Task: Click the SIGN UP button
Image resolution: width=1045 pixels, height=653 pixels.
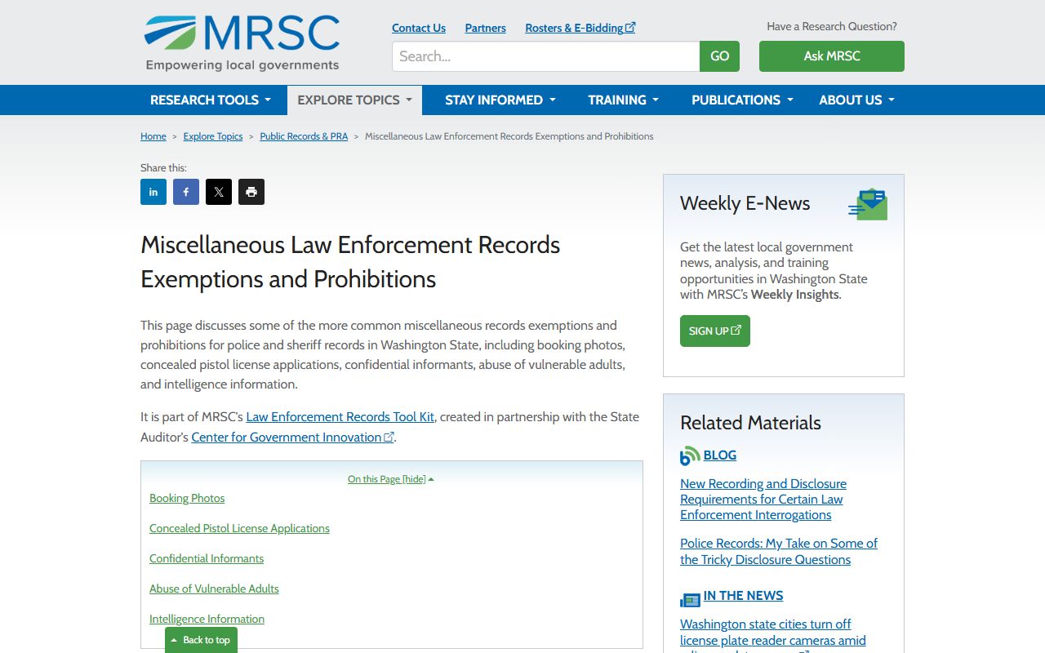Action: pos(715,331)
